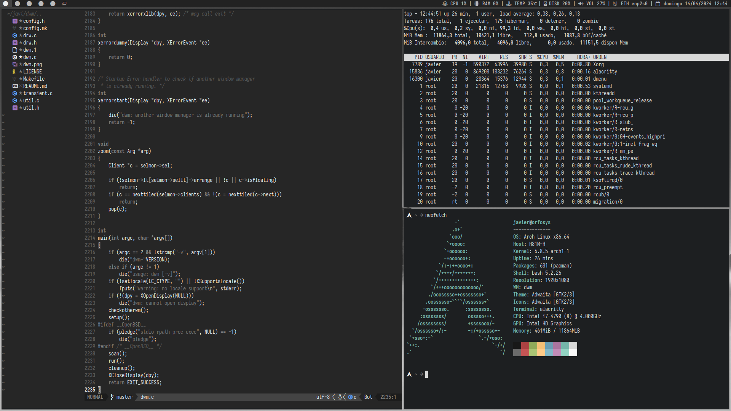Click the ETH network icon in the status bar
The width and height of the screenshot is (731, 411).
615,3
